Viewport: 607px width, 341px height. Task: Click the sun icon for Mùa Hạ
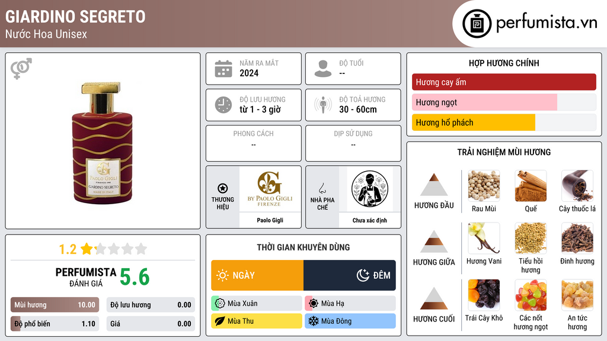pos(314,304)
